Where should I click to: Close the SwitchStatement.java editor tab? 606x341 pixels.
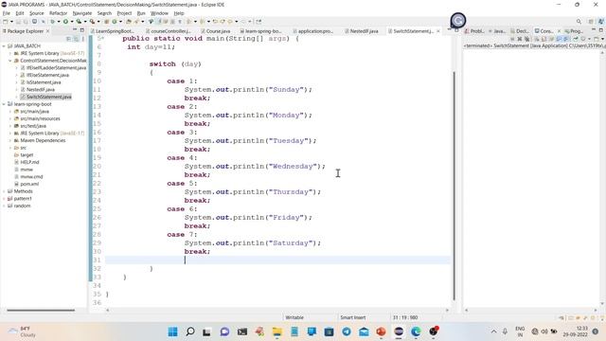(437, 31)
